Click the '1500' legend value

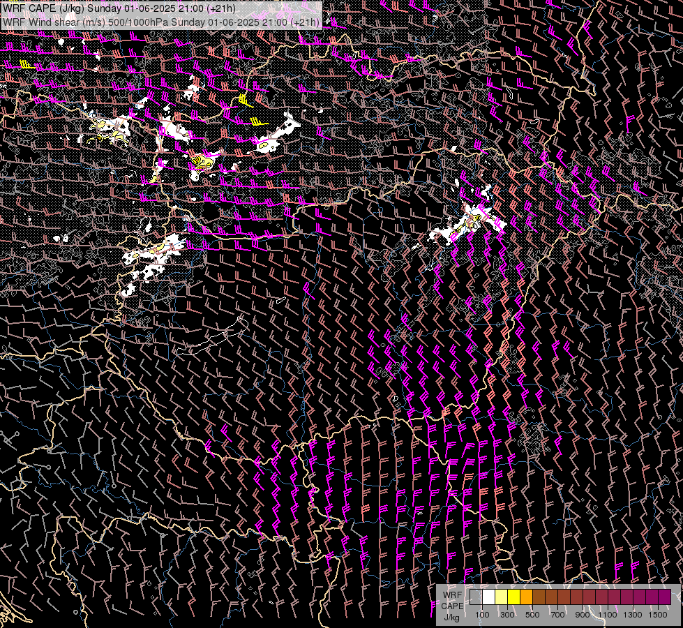[658, 615]
